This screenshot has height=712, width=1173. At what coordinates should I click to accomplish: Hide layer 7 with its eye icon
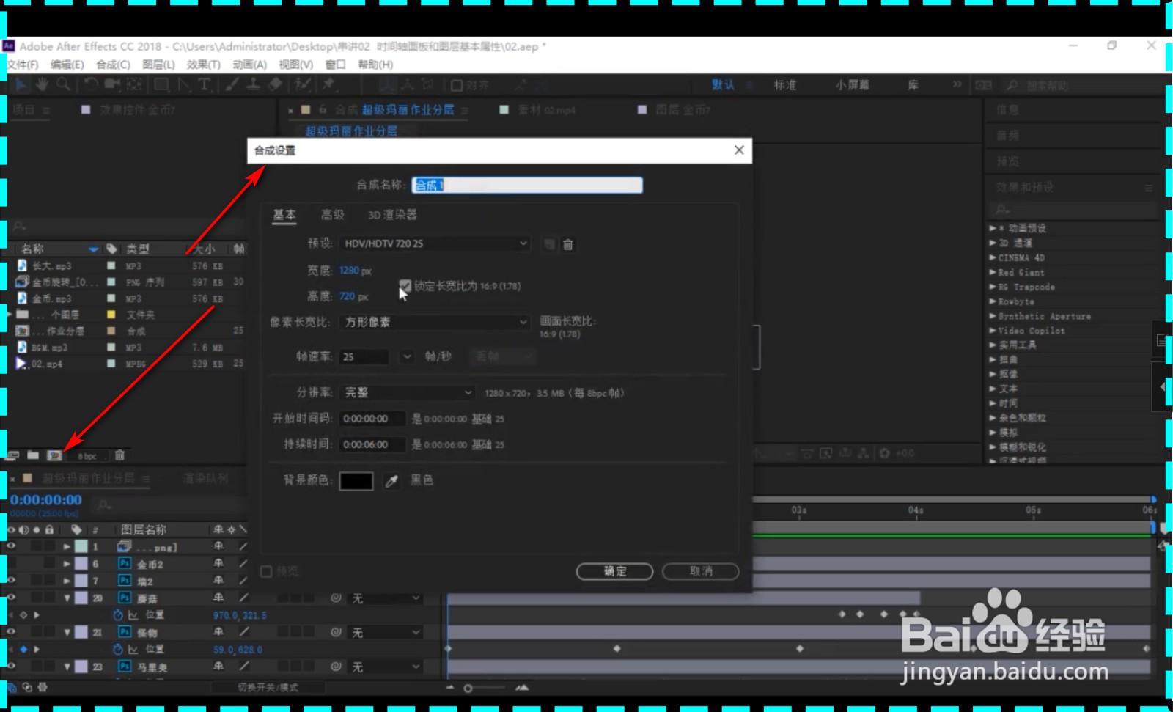[x=11, y=581]
